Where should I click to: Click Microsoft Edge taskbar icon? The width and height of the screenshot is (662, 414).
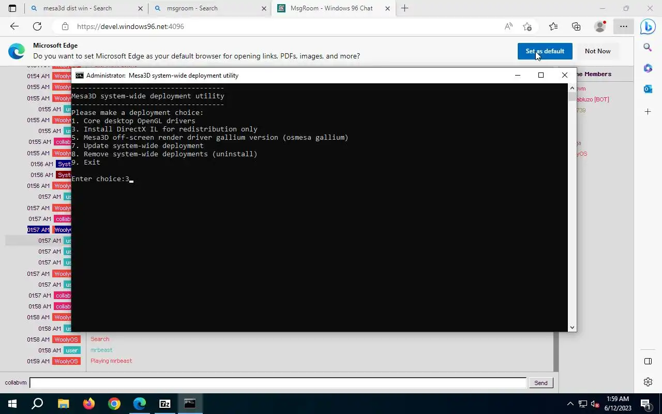(x=139, y=404)
